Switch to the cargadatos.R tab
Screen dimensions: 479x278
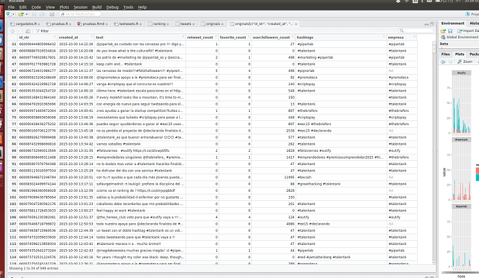click(26, 24)
